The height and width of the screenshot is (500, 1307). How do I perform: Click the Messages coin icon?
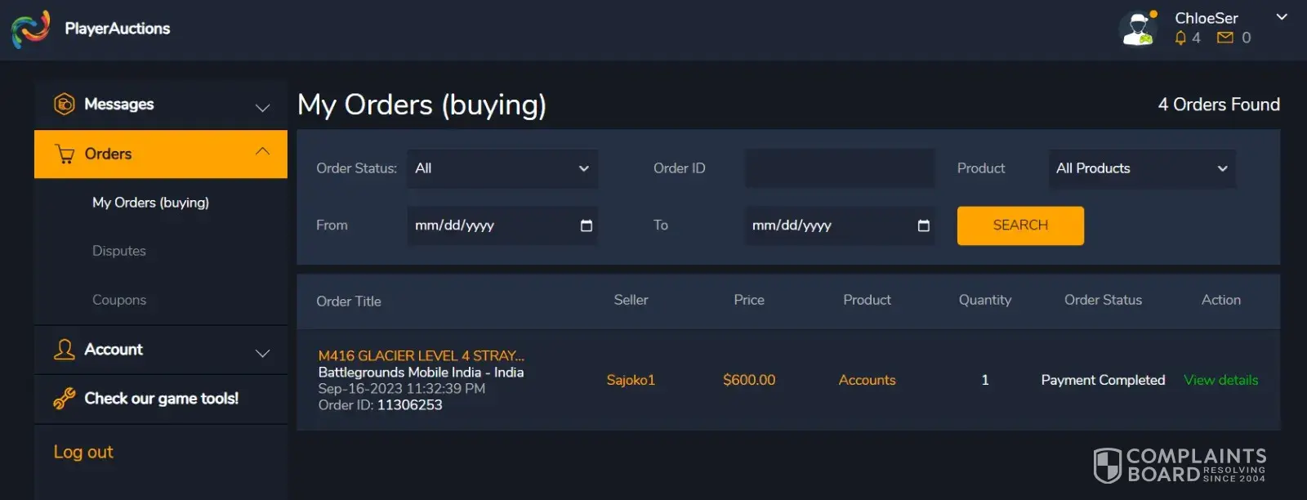tap(65, 105)
